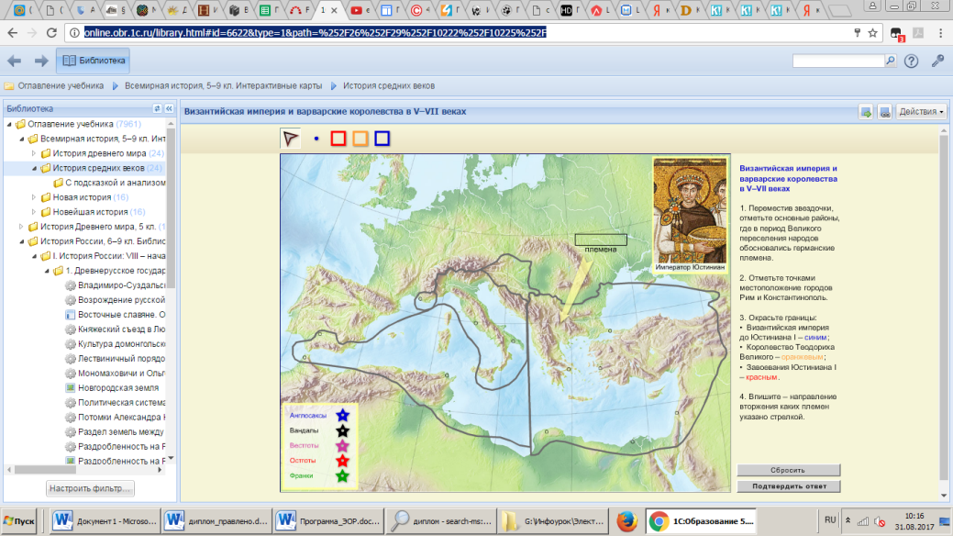Open Княжеский съезд в Любече item
953x536 pixels.
[x=116, y=329]
